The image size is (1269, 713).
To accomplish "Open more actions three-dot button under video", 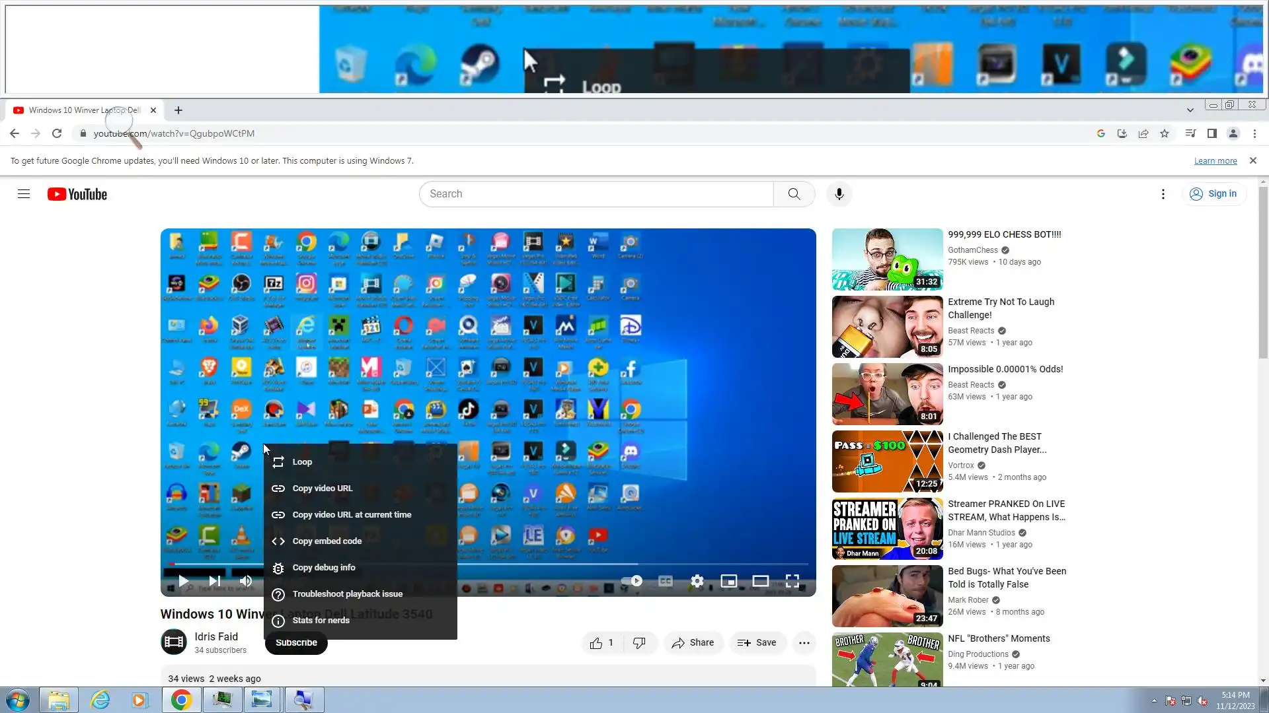I will click(x=804, y=642).
